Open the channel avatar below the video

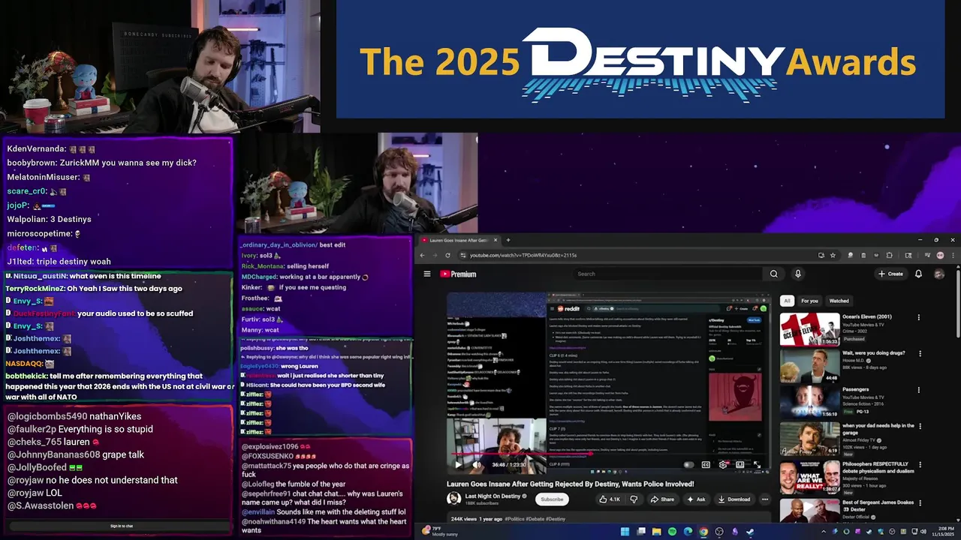tap(453, 499)
